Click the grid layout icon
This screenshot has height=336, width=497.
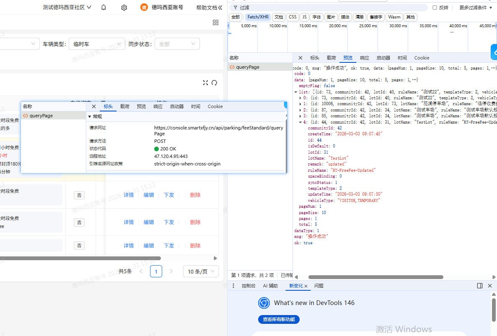(216, 22)
